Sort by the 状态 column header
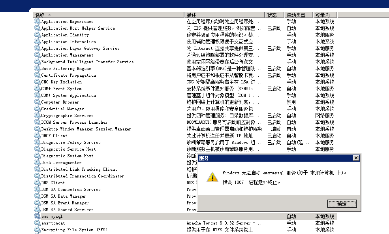The height and width of the screenshot is (234, 389). (274, 15)
